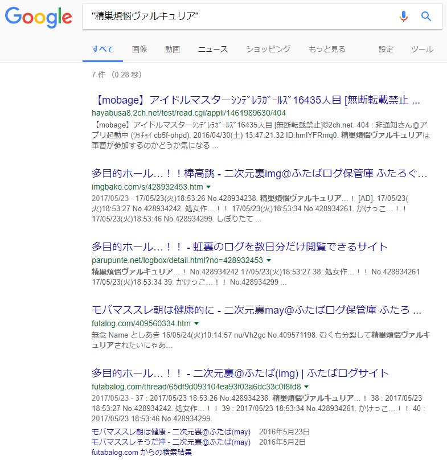Switch to the 画像 tab
This screenshot has width=447, height=460.
coord(140,49)
